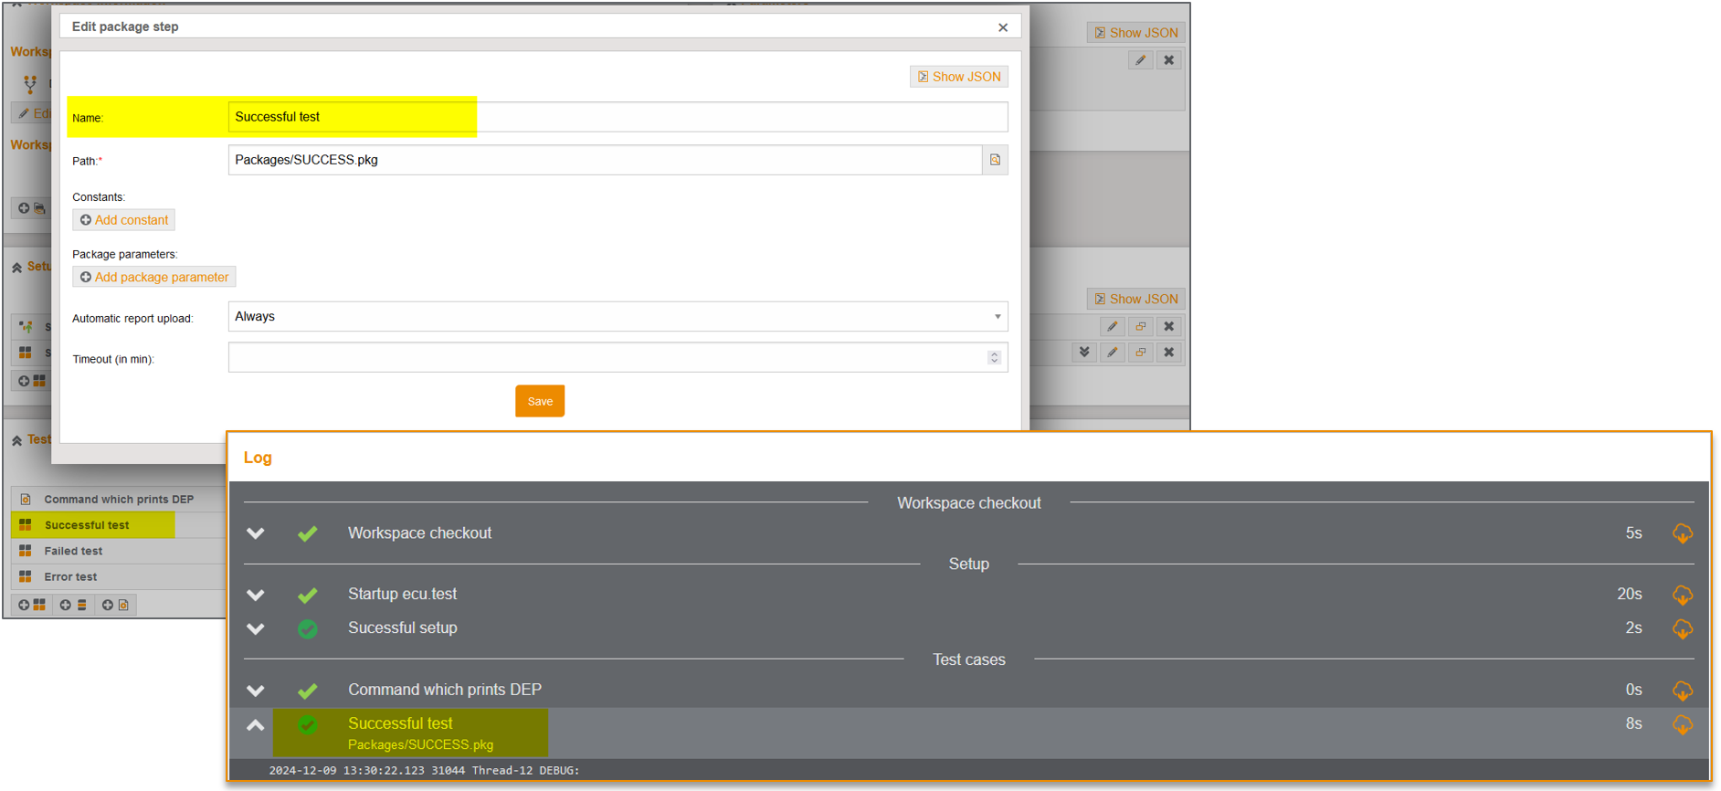The width and height of the screenshot is (1721, 791).
Task: Expand the Command which prints DEP log
Action: coord(256,691)
